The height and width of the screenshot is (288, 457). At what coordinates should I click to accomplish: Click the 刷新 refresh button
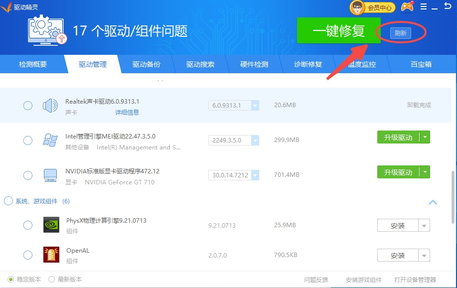[x=401, y=33]
